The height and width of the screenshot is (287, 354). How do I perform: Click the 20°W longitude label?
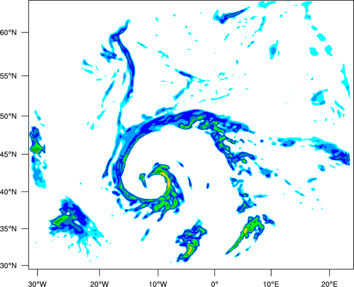[100, 284]
